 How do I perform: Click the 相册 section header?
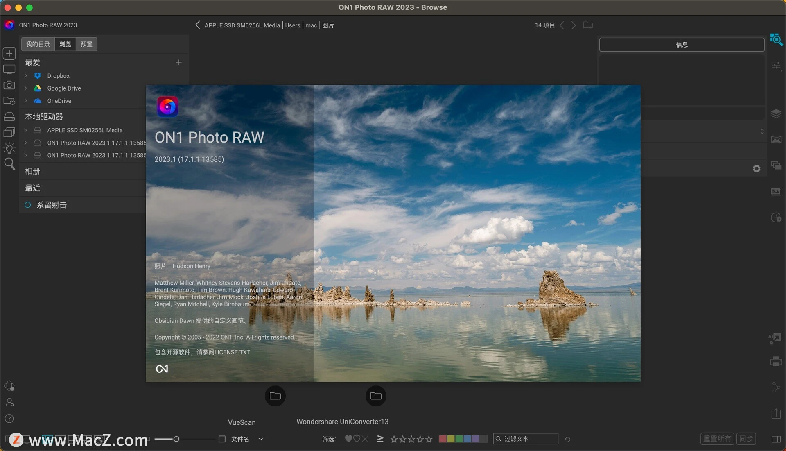[x=33, y=171]
